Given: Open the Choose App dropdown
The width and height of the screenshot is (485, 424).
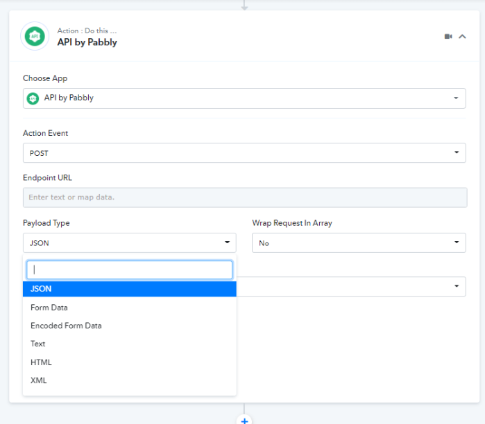Looking at the screenshot, I should point(244,98).
